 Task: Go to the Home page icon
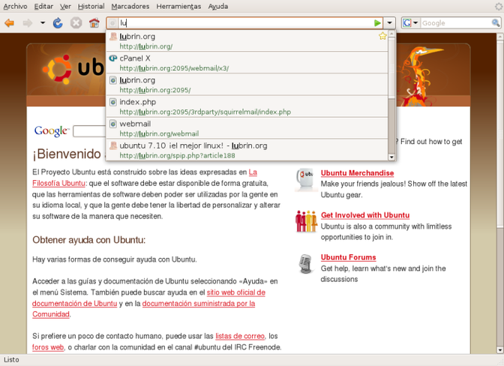coord(94,23)
